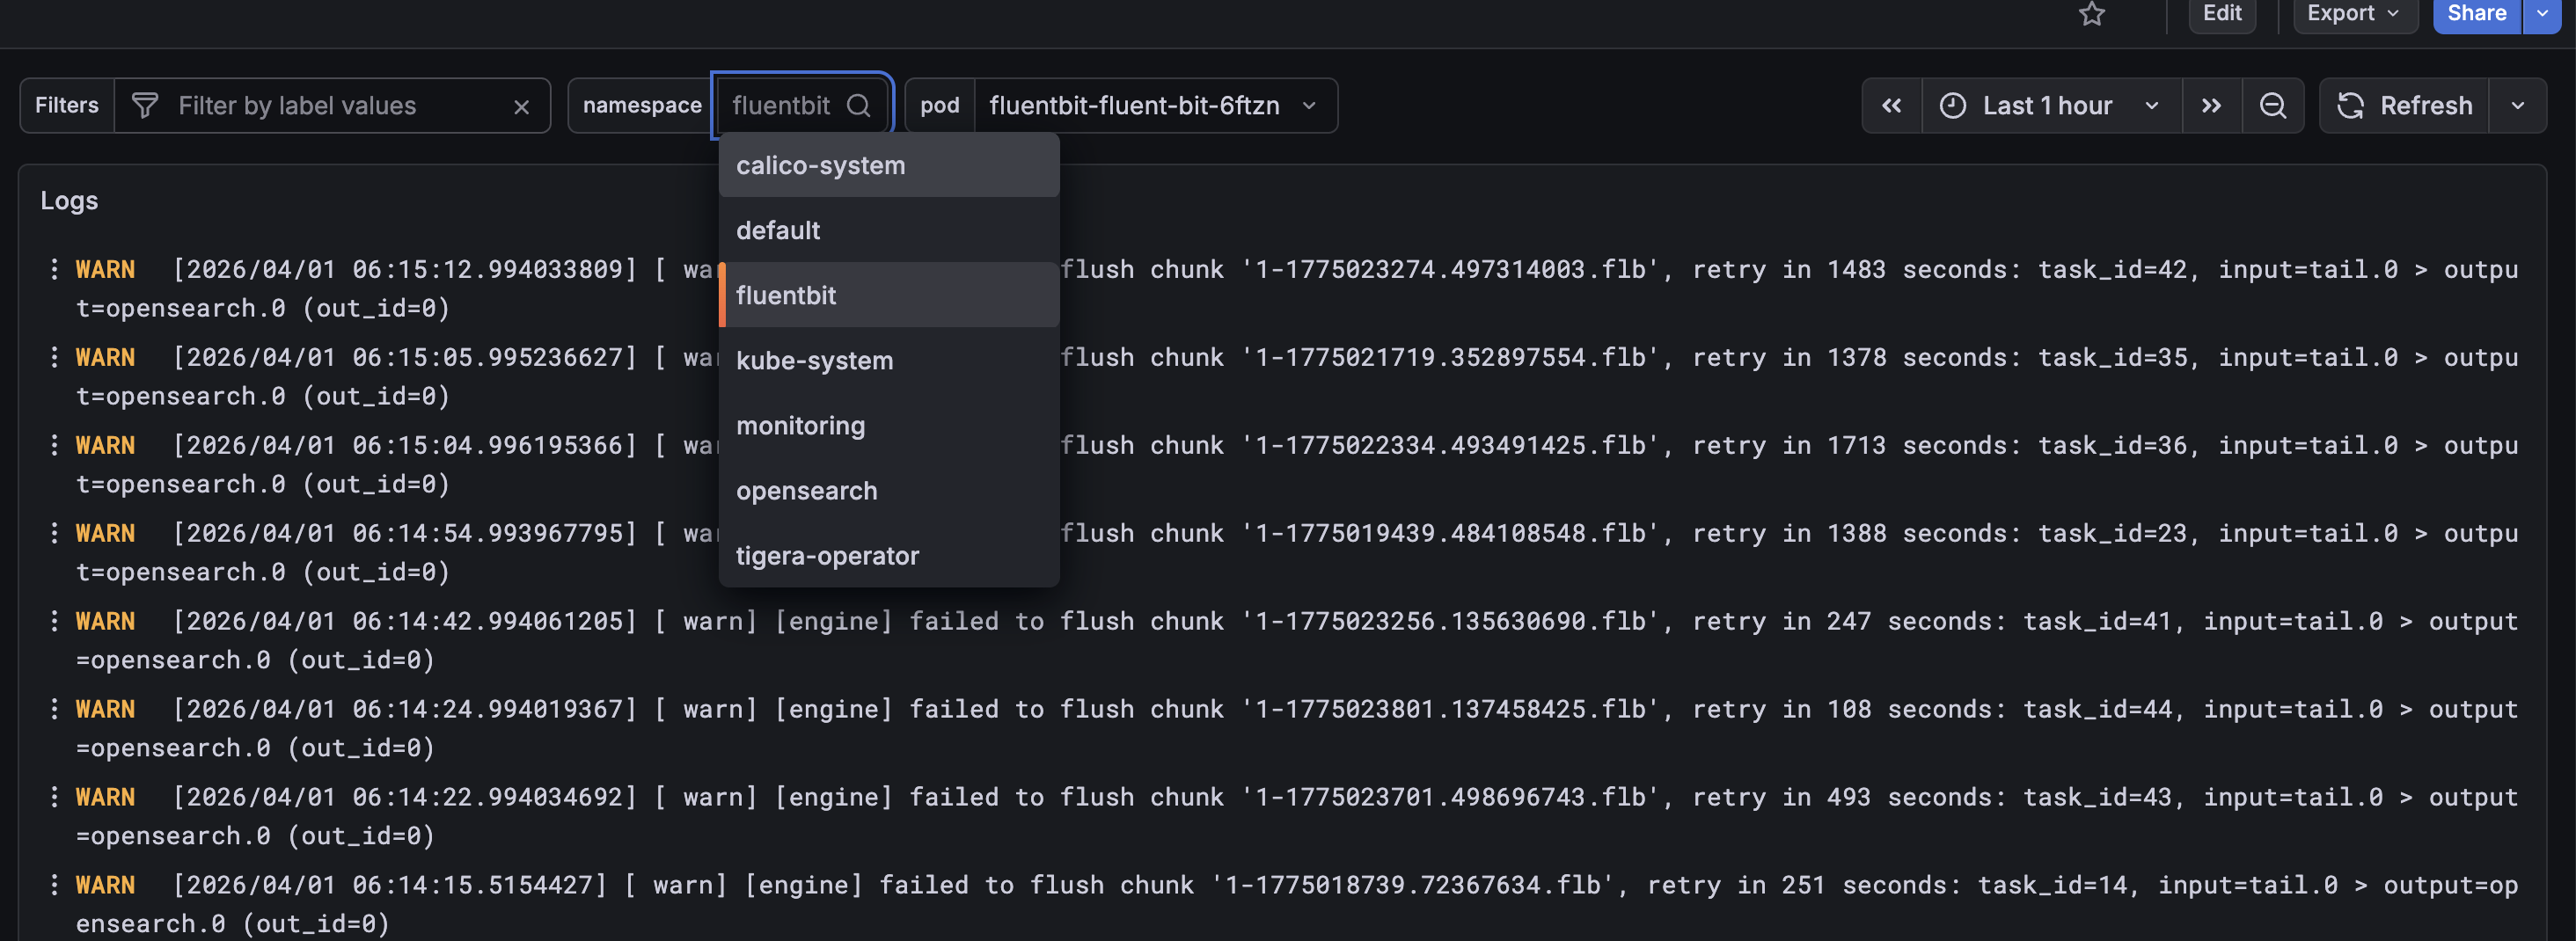2576x941 pixels.
Task: Click timestamp 06:15:05.995236627
Action: tap(405, 357)
